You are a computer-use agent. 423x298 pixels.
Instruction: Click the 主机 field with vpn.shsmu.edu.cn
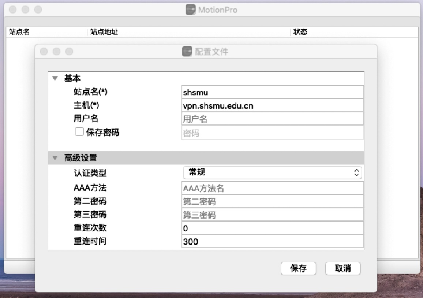click(x=273, y=105)
